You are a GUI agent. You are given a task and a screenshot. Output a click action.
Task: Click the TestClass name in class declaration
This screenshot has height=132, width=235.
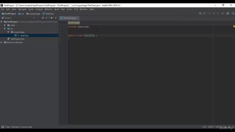point(89,36)
